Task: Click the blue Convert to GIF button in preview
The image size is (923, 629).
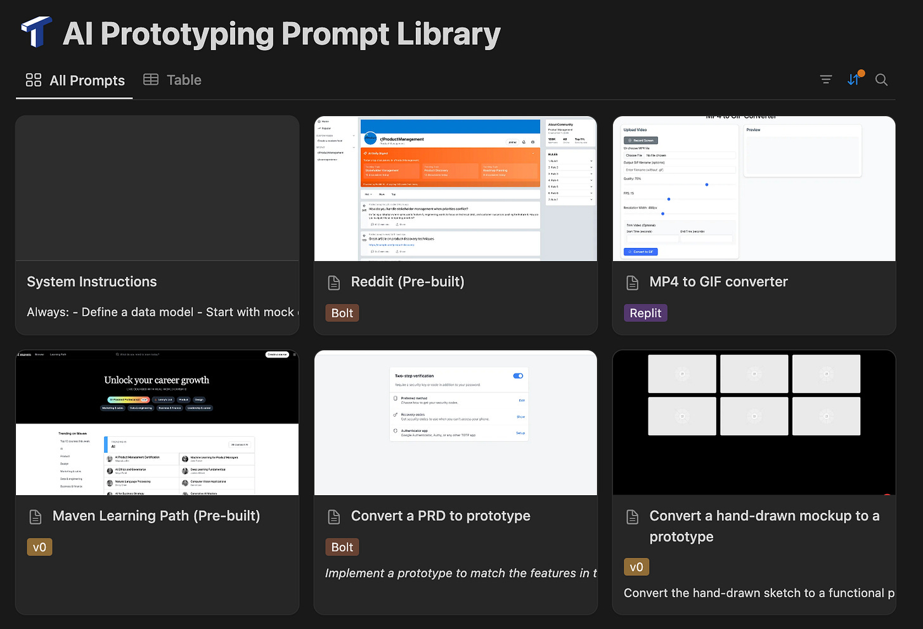Action: [x=641, y=252]
